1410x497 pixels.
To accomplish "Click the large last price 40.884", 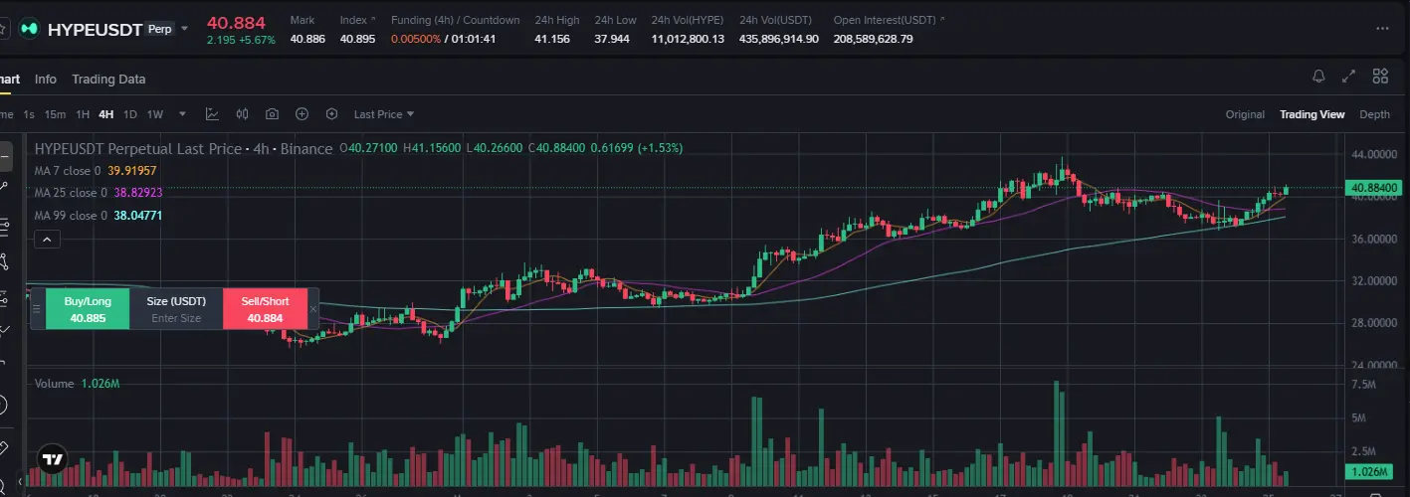I will 236,22.
